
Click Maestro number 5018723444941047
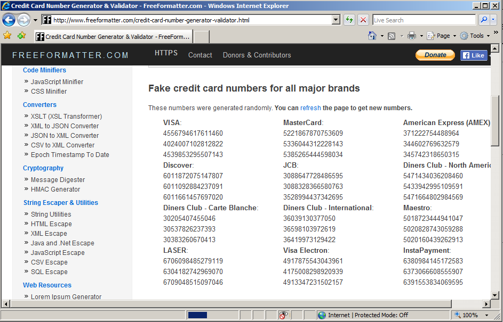(433, 218)
